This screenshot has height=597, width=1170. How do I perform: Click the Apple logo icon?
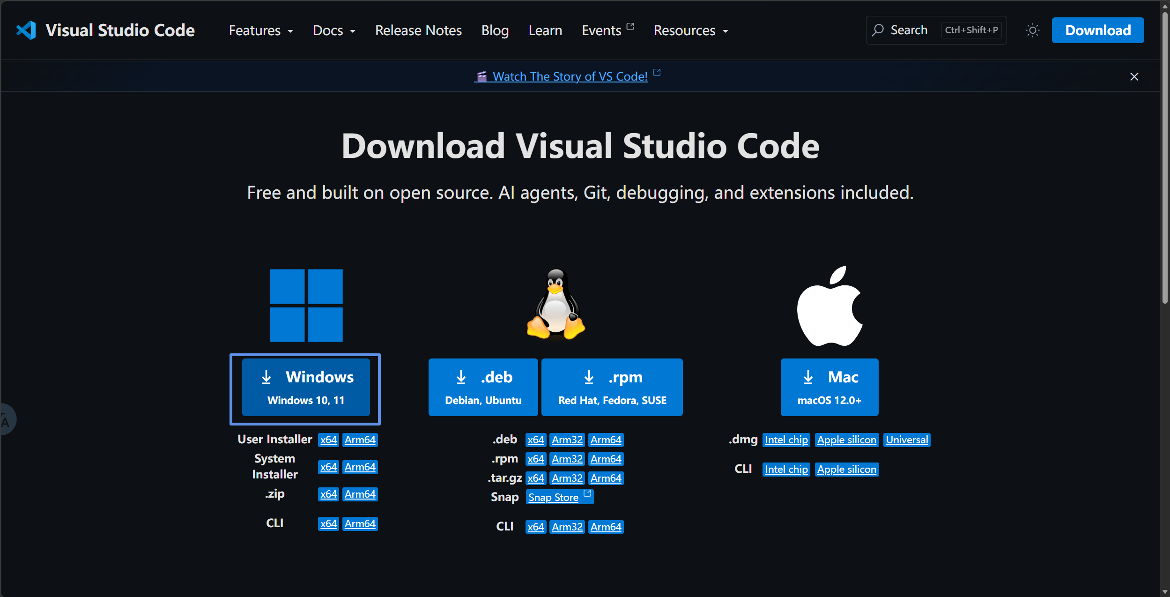[x=829, y=306]
